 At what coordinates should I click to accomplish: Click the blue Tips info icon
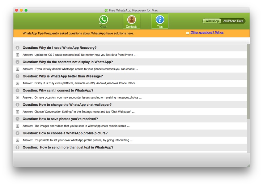point(159,20)
